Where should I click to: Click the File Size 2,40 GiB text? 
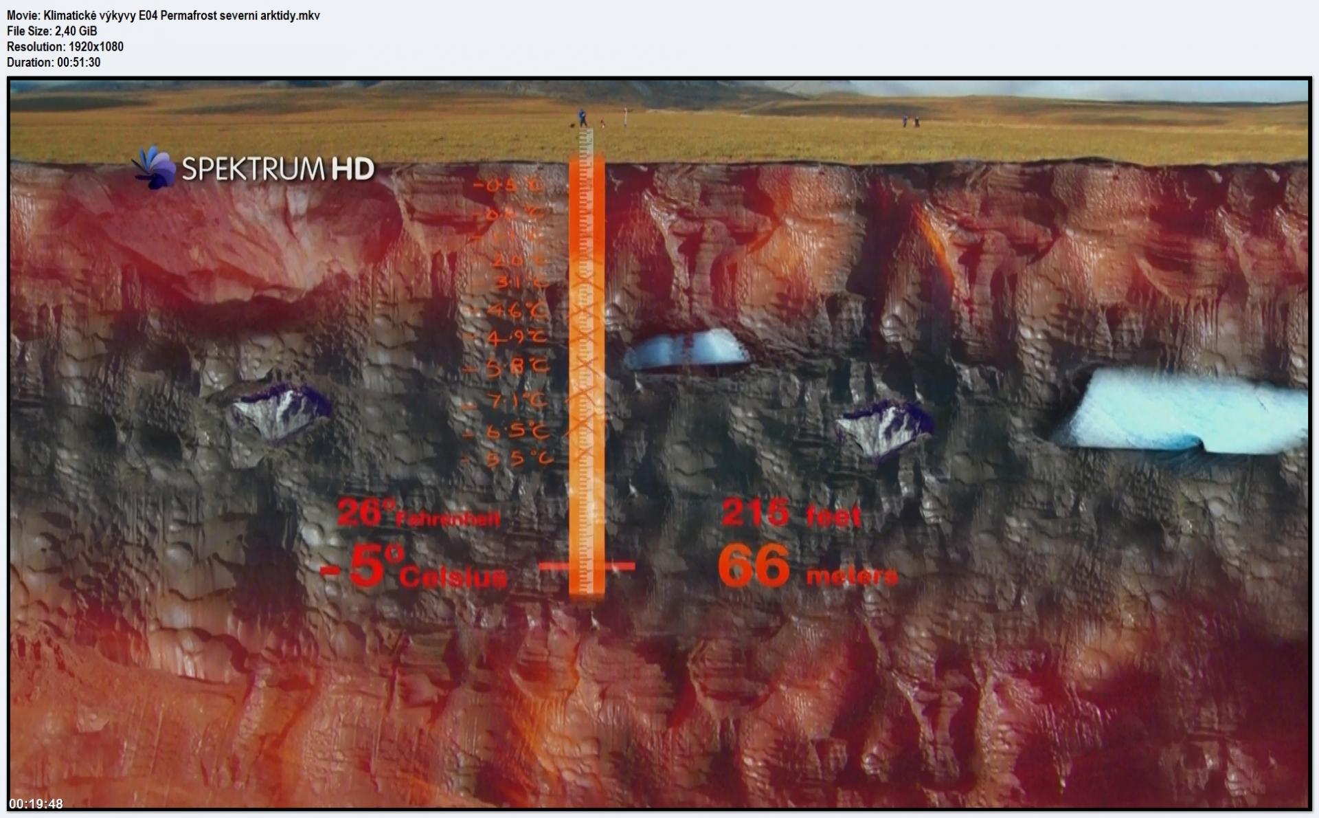tap(52, 31)
